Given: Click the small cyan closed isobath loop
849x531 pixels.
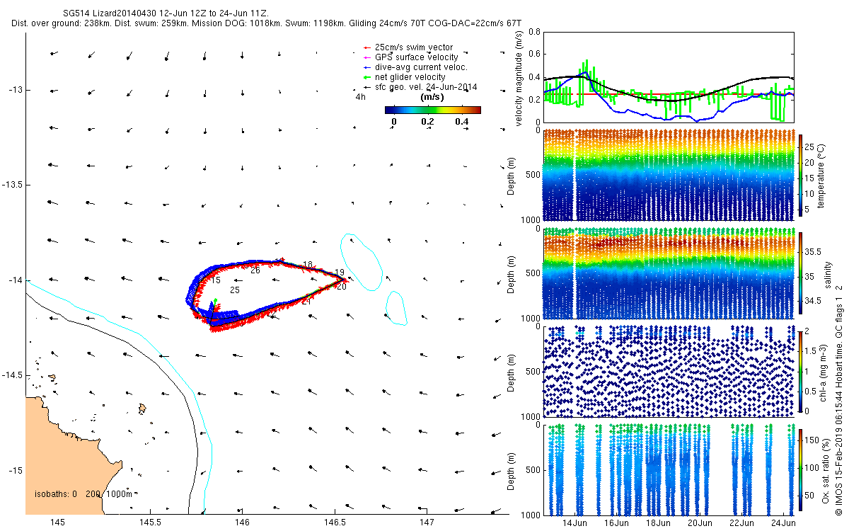Looking at the screenshot, I should point(398,307).
